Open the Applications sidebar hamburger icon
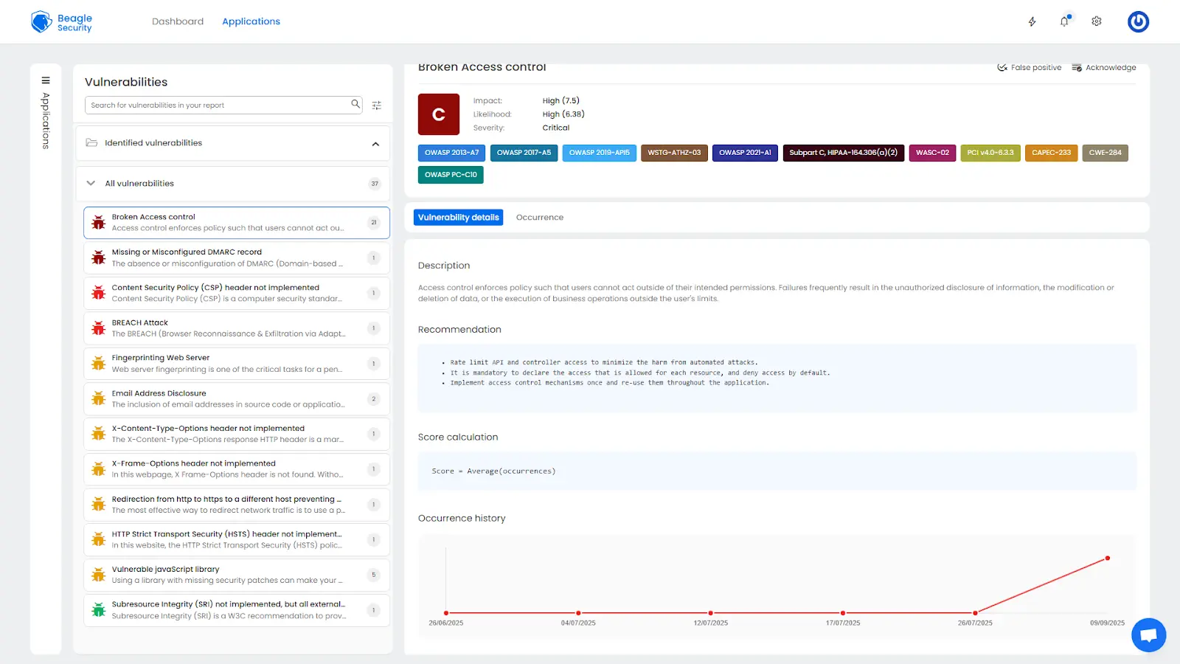Image resolution: width=1180 pixels, height=664 pixels. (46, 80)
